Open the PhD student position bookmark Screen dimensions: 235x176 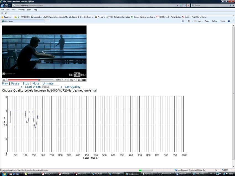[x=56, y=17]
